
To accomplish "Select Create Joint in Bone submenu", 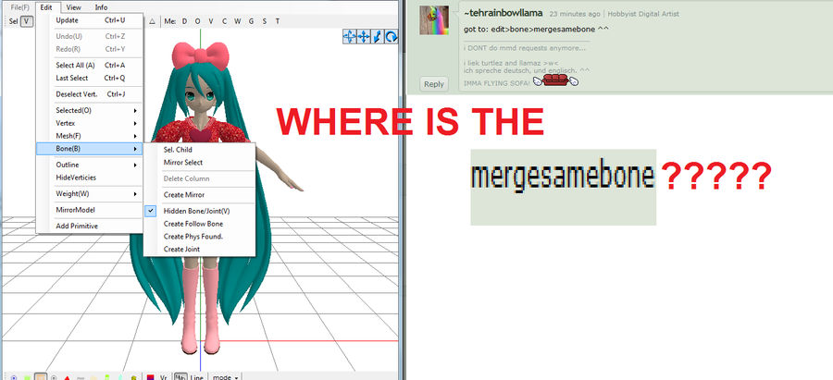I will (199, 249).
